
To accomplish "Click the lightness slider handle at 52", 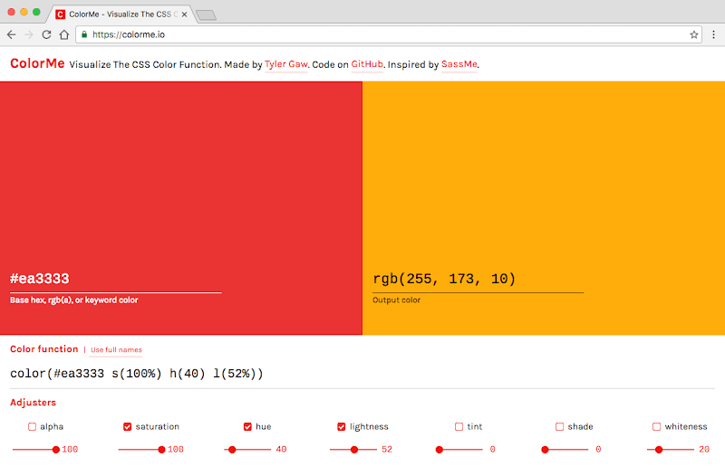I will tap(354, 450).
